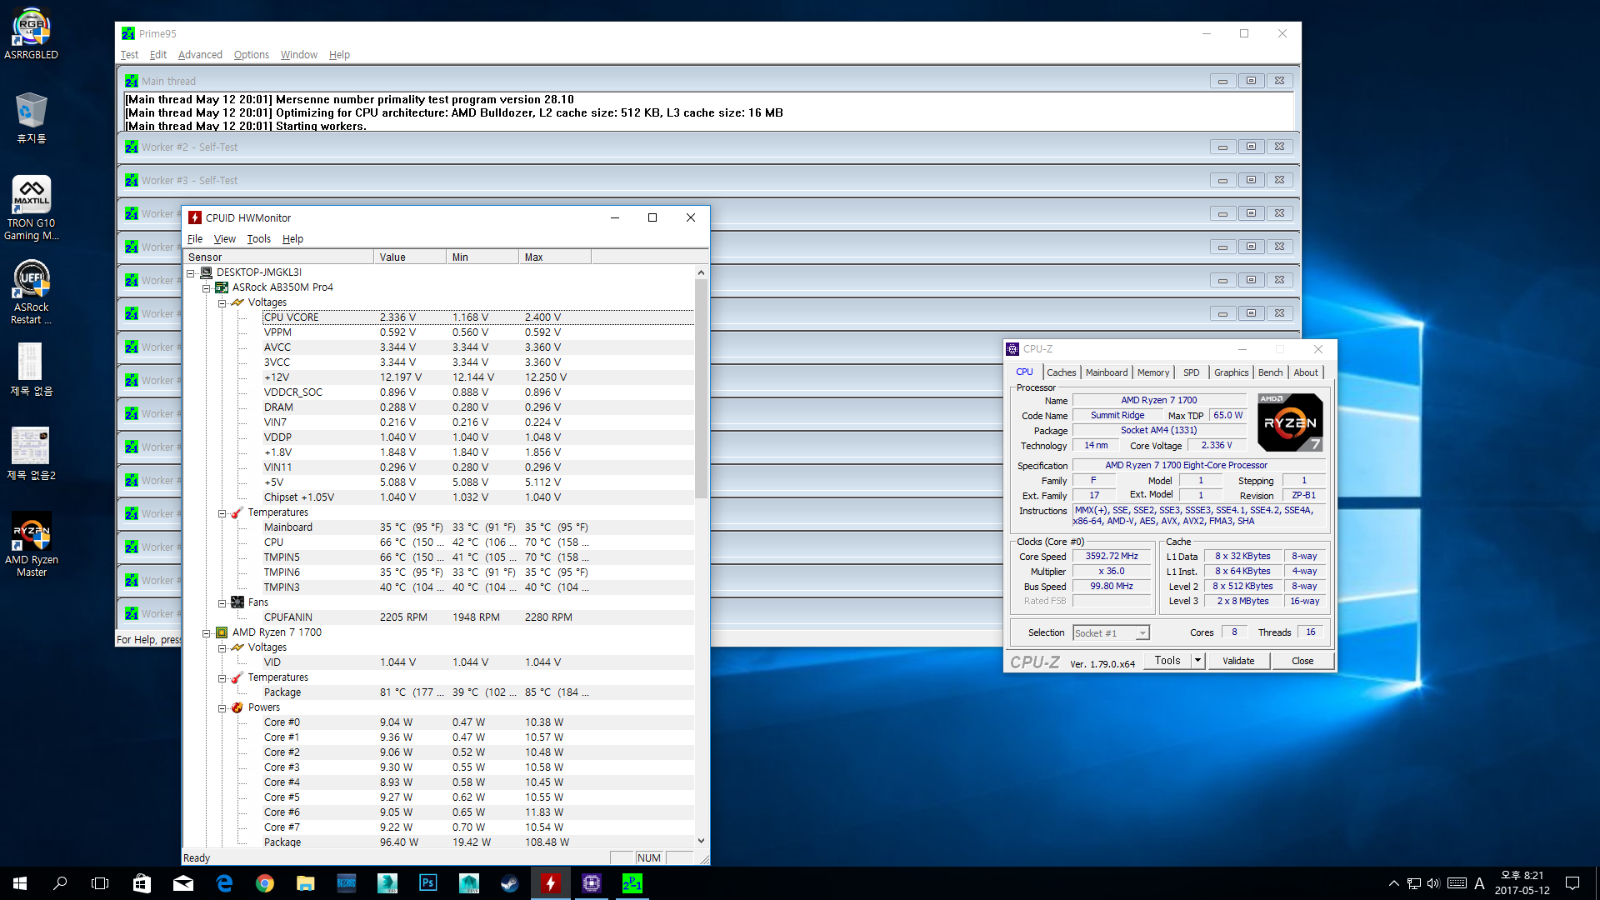Image resolution: width=1600 pixels, height=900 pixels.
Task: Open taskbar Search magnifier
Action: (x=60, y=883)
